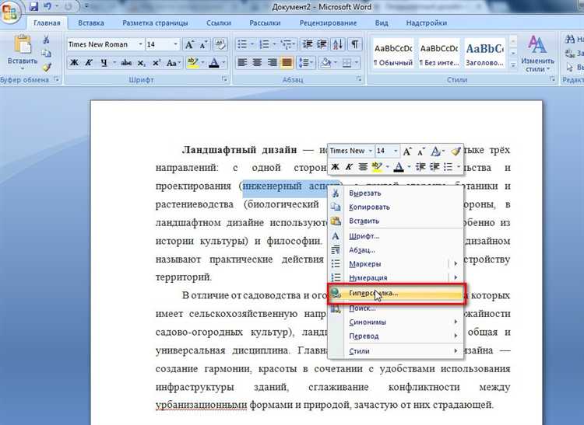The width and height of the screenshot is (584, 425).
Task: Toggle italic К in ribbon
Action: coord(89,62)
